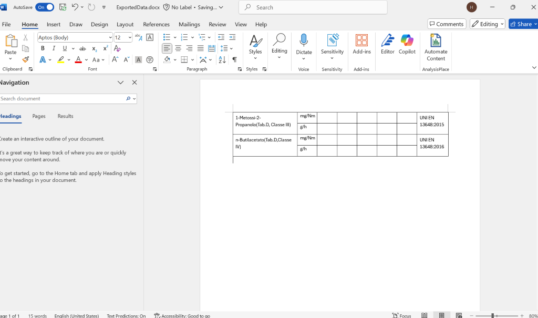Switch to Layout tab
The width and height of the screenshot is (538, 318).
point(125,24)
